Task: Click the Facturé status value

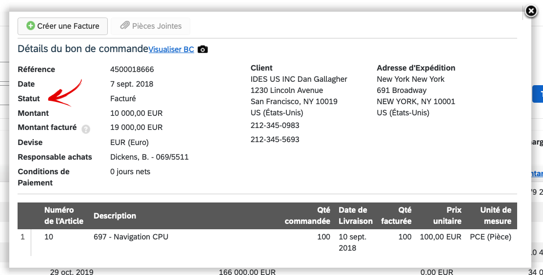Action: [x=123, y=98]
